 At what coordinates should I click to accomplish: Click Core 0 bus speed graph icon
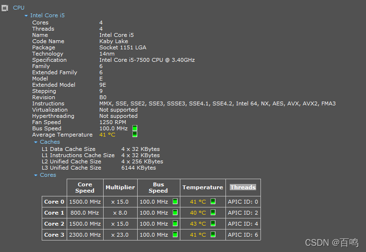click(x=175, y=201)
